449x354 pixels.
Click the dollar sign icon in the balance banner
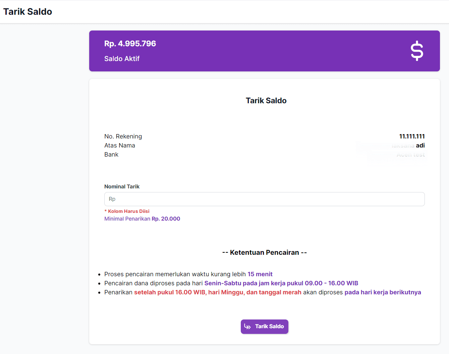pyautogui.click(x=417, y=51)
